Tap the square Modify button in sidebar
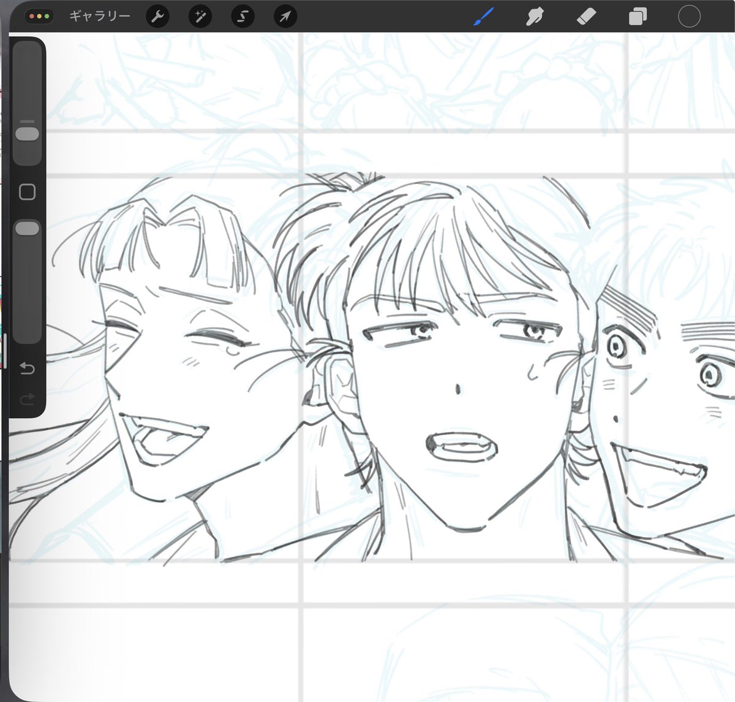735x702 pixels. (27, 192)
